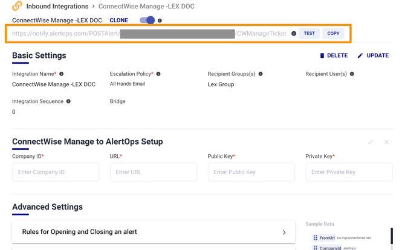Click the Recipient Group(s) info icon
The height and width of the screenshot is (250, 405).
coord(261,74)
